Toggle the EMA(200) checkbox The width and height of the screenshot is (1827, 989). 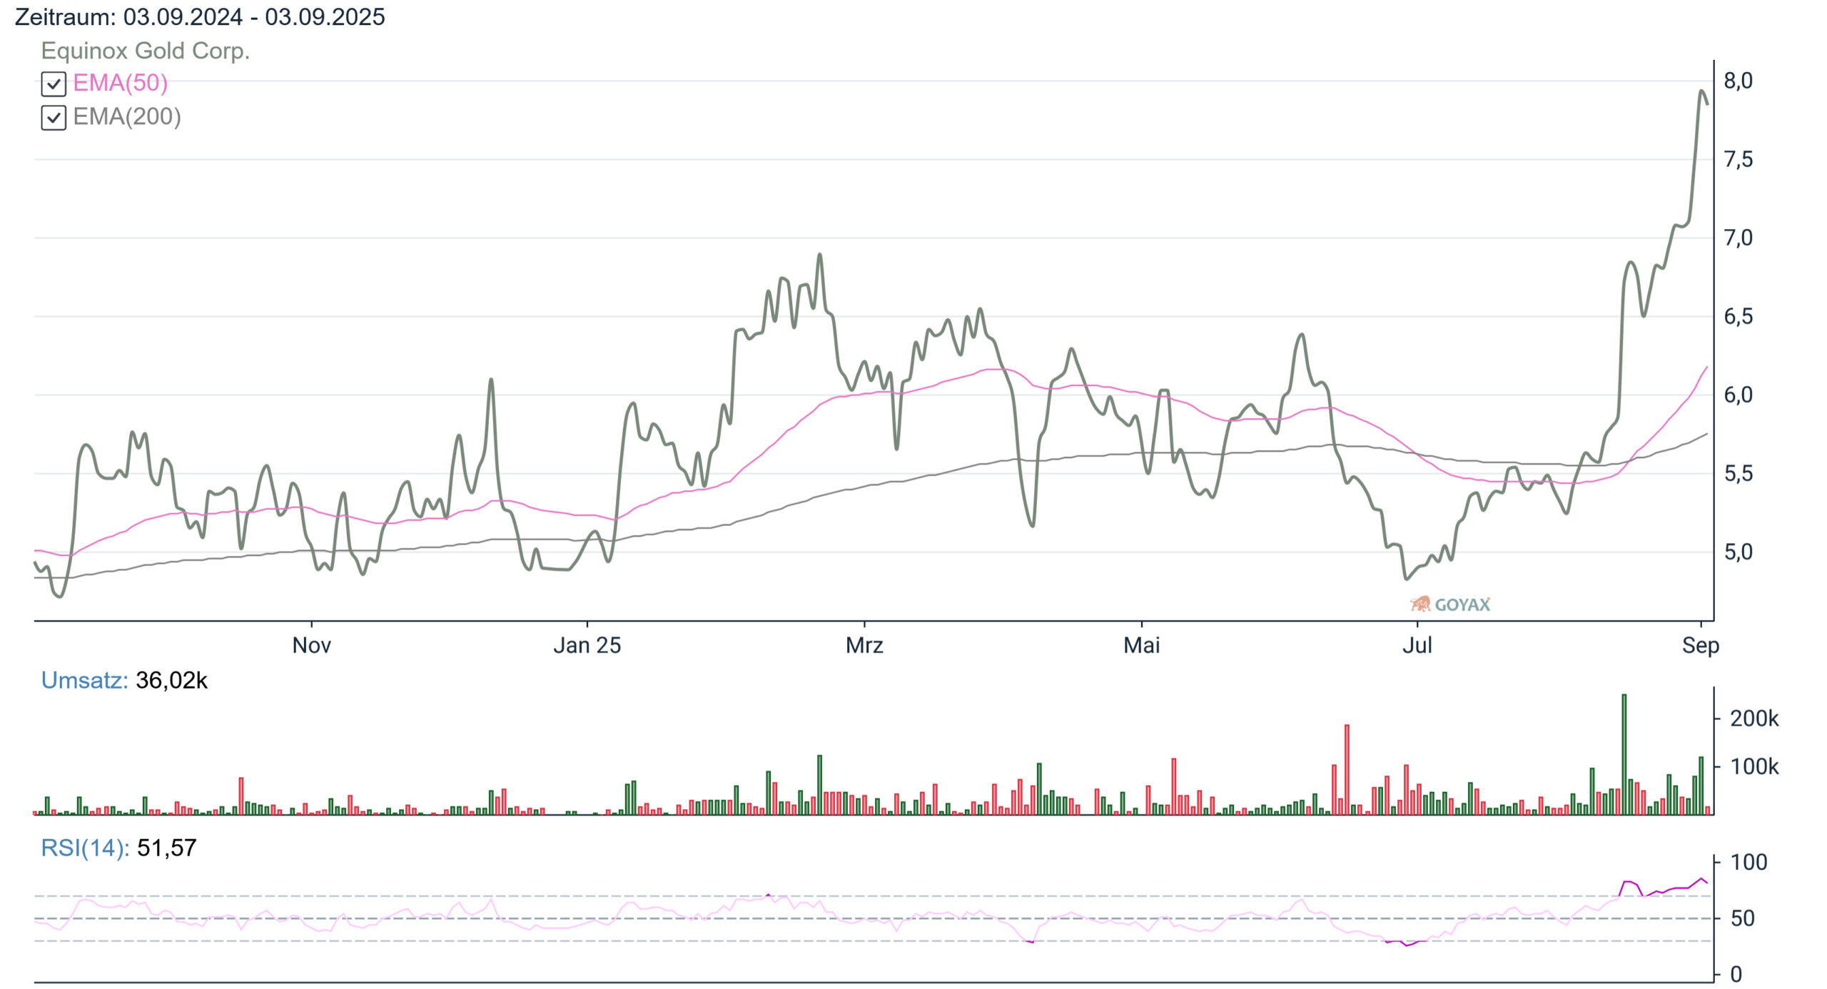tap(54, 117)
